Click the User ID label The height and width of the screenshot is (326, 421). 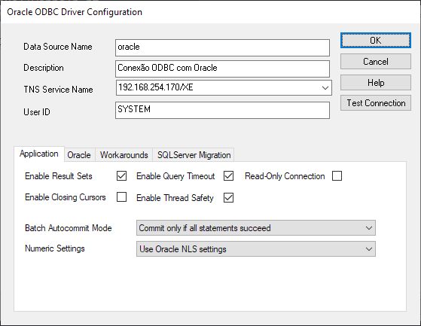click(37, 112)
